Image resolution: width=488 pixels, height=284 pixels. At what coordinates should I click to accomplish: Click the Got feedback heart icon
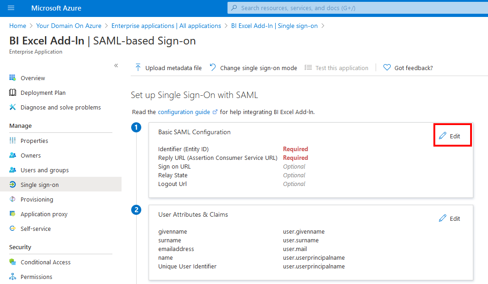(x=387, y=67)
